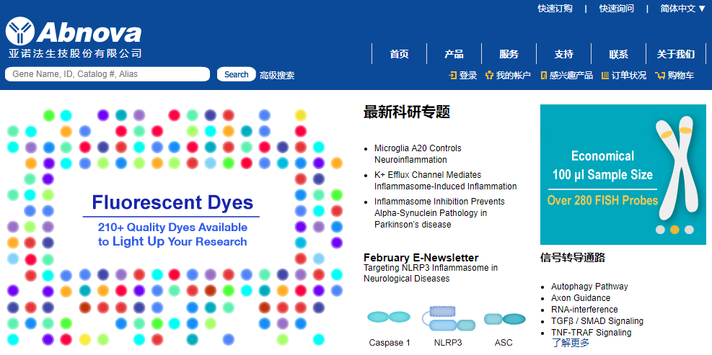The image size is (712, 355).
Task: Click the Caspase 1 protein icon
Action: pyautogui.click(x=389, y=317)
